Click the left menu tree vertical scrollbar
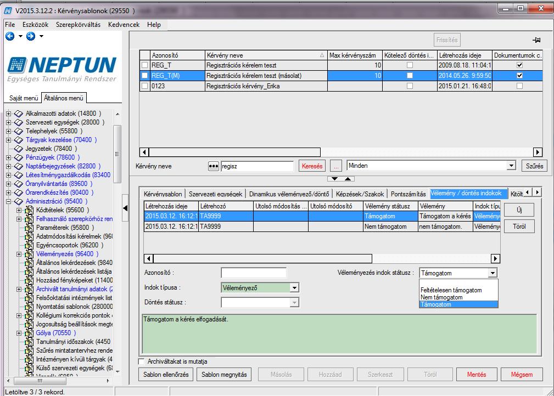 click(117, 154)
